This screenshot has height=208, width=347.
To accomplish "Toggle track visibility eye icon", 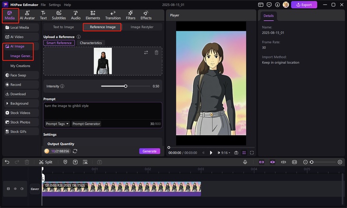I will 15,189.
